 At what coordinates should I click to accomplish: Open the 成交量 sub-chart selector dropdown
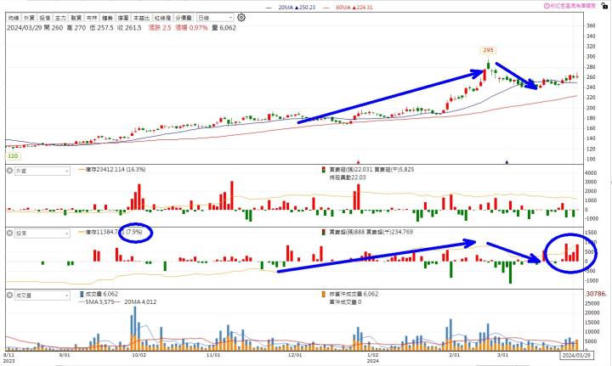[x=42, y=296]
